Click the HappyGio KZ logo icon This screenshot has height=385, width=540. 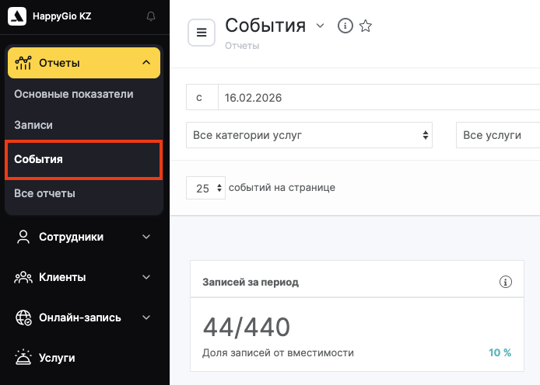coord(16,16)
